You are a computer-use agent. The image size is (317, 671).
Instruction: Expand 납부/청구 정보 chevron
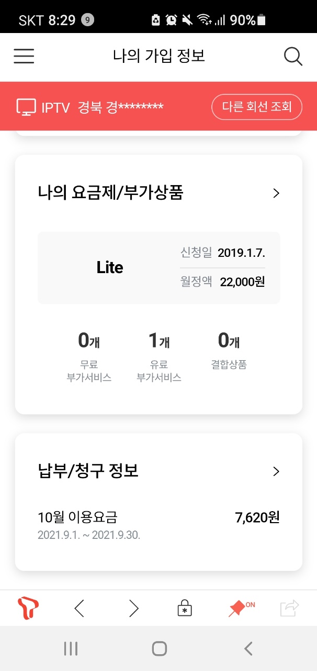pos(276,471)
